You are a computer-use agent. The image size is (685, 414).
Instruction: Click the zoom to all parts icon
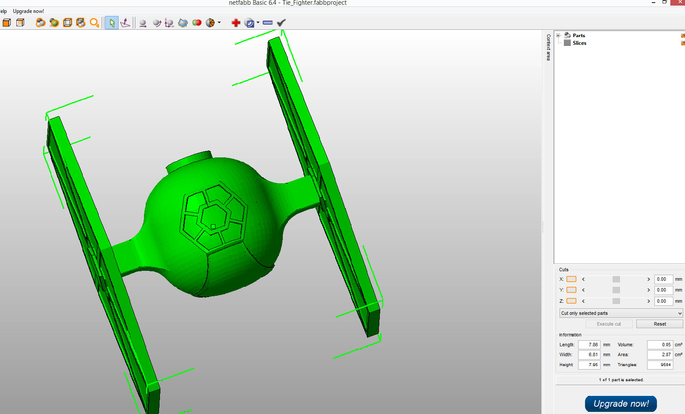click(x=41, y=23)
